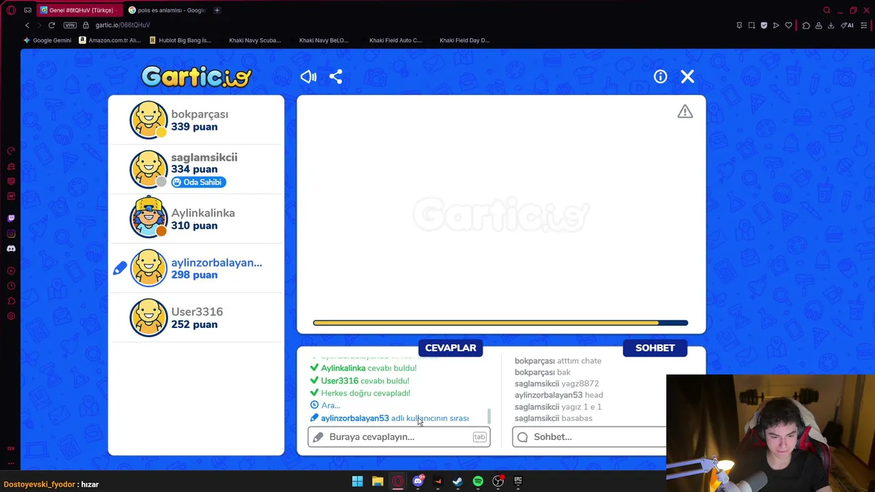The width and height of the screenshot is (875, 492).
Task: Open the Windows Start menu
Action: click(358, 481)
